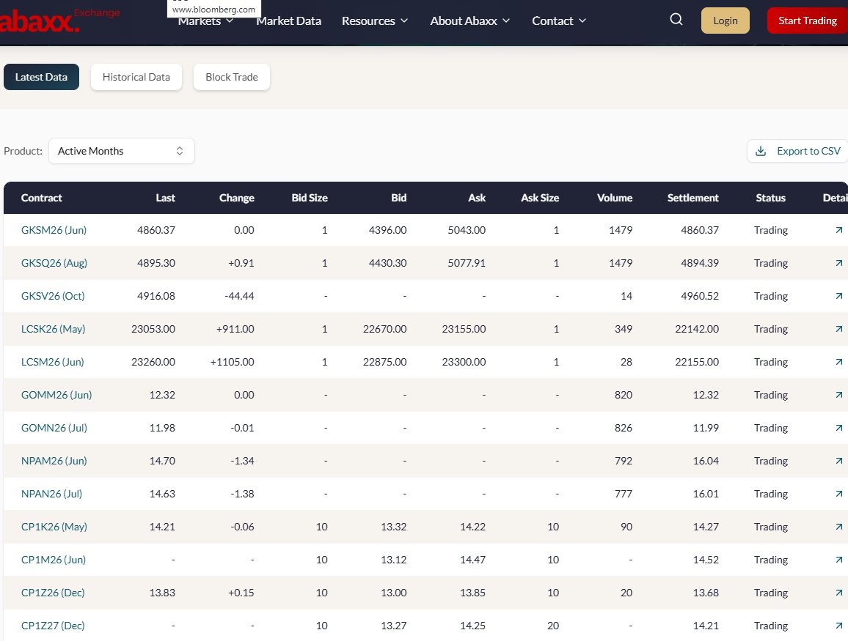The height and width of the screenshot is (641, 848).
Task: Expand the Resources menu chevron
Action: 406,21
